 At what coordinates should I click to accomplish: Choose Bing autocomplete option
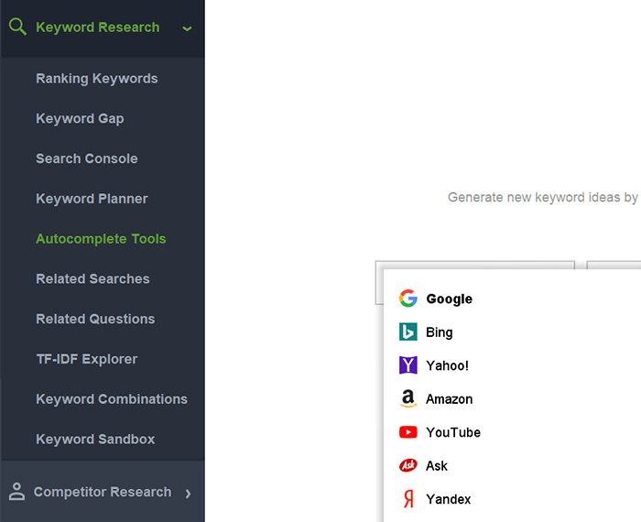click(440, 332)
